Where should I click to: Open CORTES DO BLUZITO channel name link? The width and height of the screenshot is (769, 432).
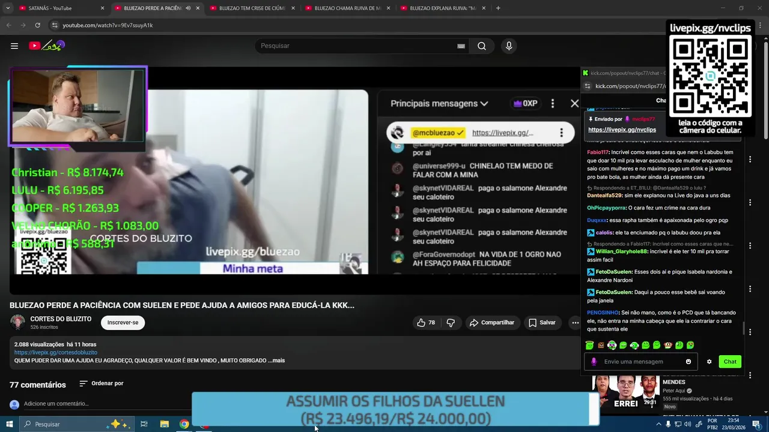[x=61, y=319]
